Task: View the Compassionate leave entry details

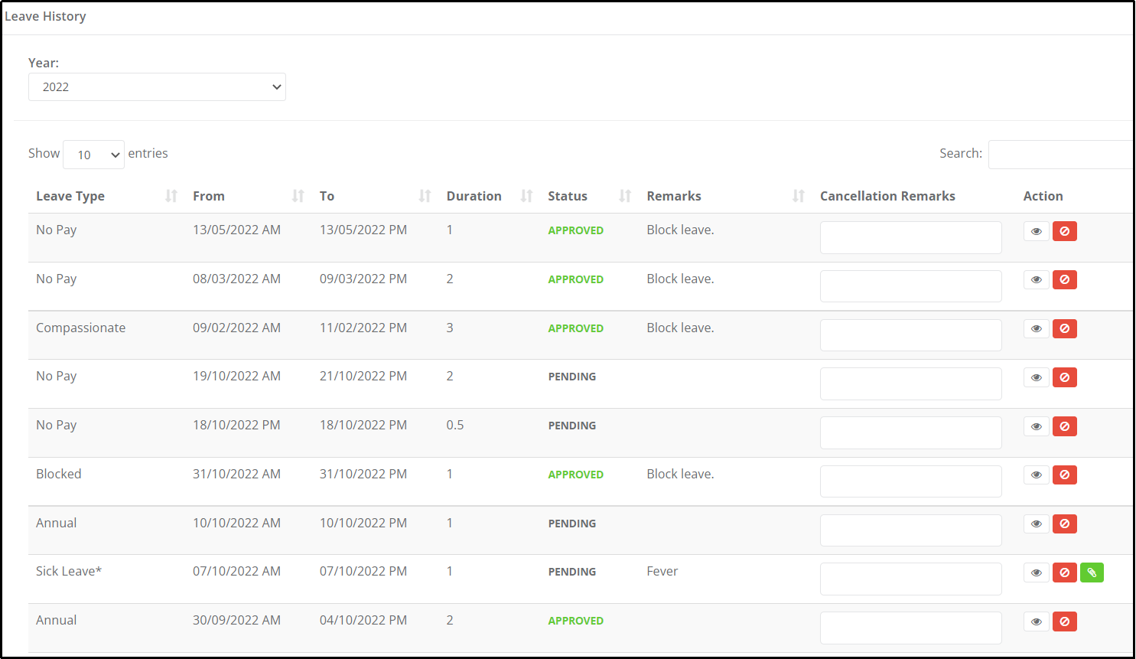Action: tap(1036, 329)
